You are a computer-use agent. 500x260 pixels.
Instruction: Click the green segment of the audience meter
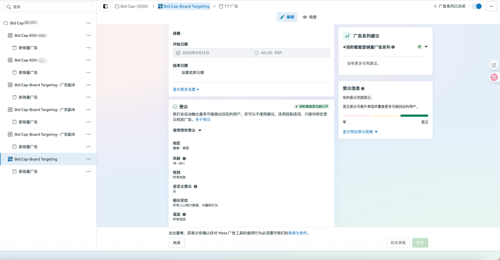tap(414, 116)
